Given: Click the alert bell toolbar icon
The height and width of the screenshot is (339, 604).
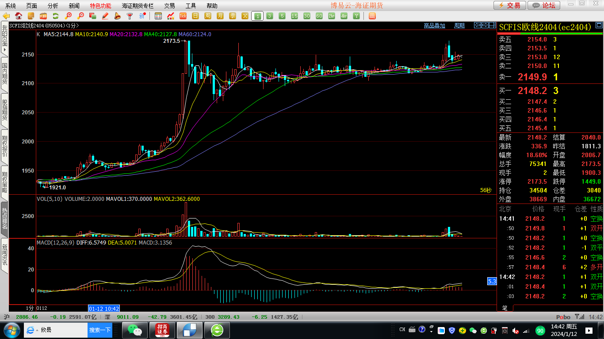Looking at the screenshot, I should (x=117, y=16).
